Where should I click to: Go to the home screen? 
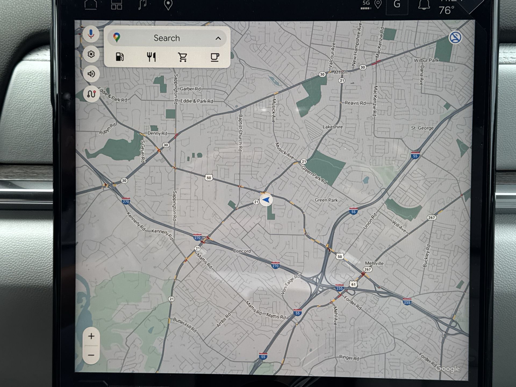[x=91, y=5]
